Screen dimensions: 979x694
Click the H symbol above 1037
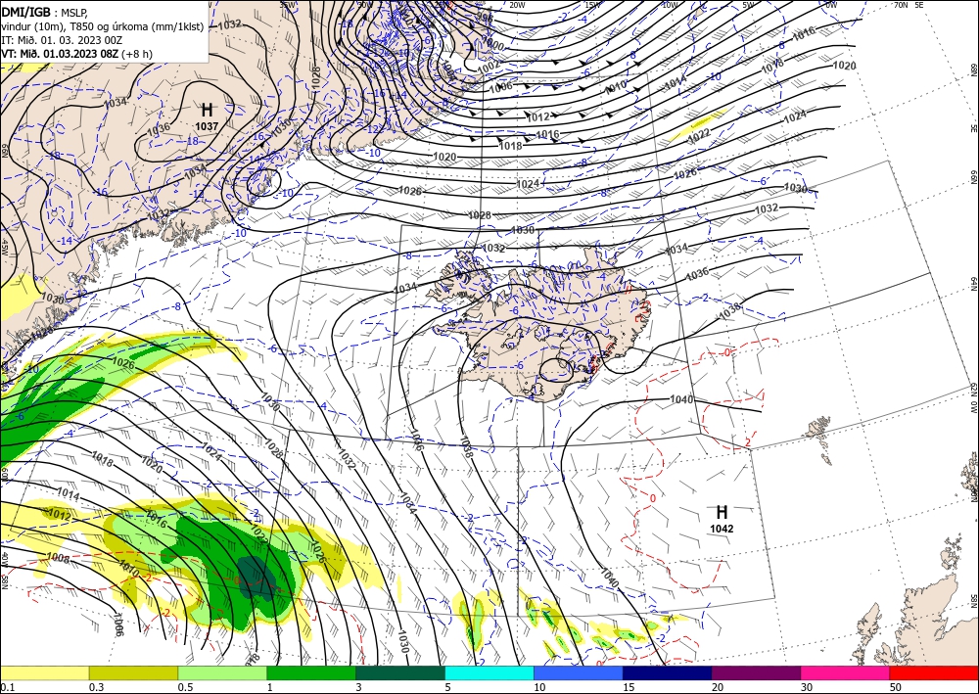208,111
